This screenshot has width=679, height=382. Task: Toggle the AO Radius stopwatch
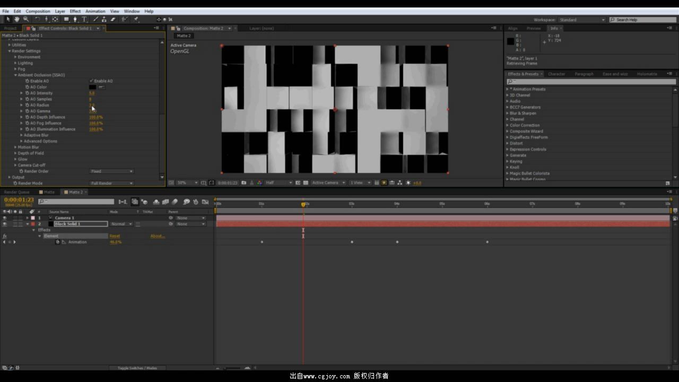tap(27, 105)
